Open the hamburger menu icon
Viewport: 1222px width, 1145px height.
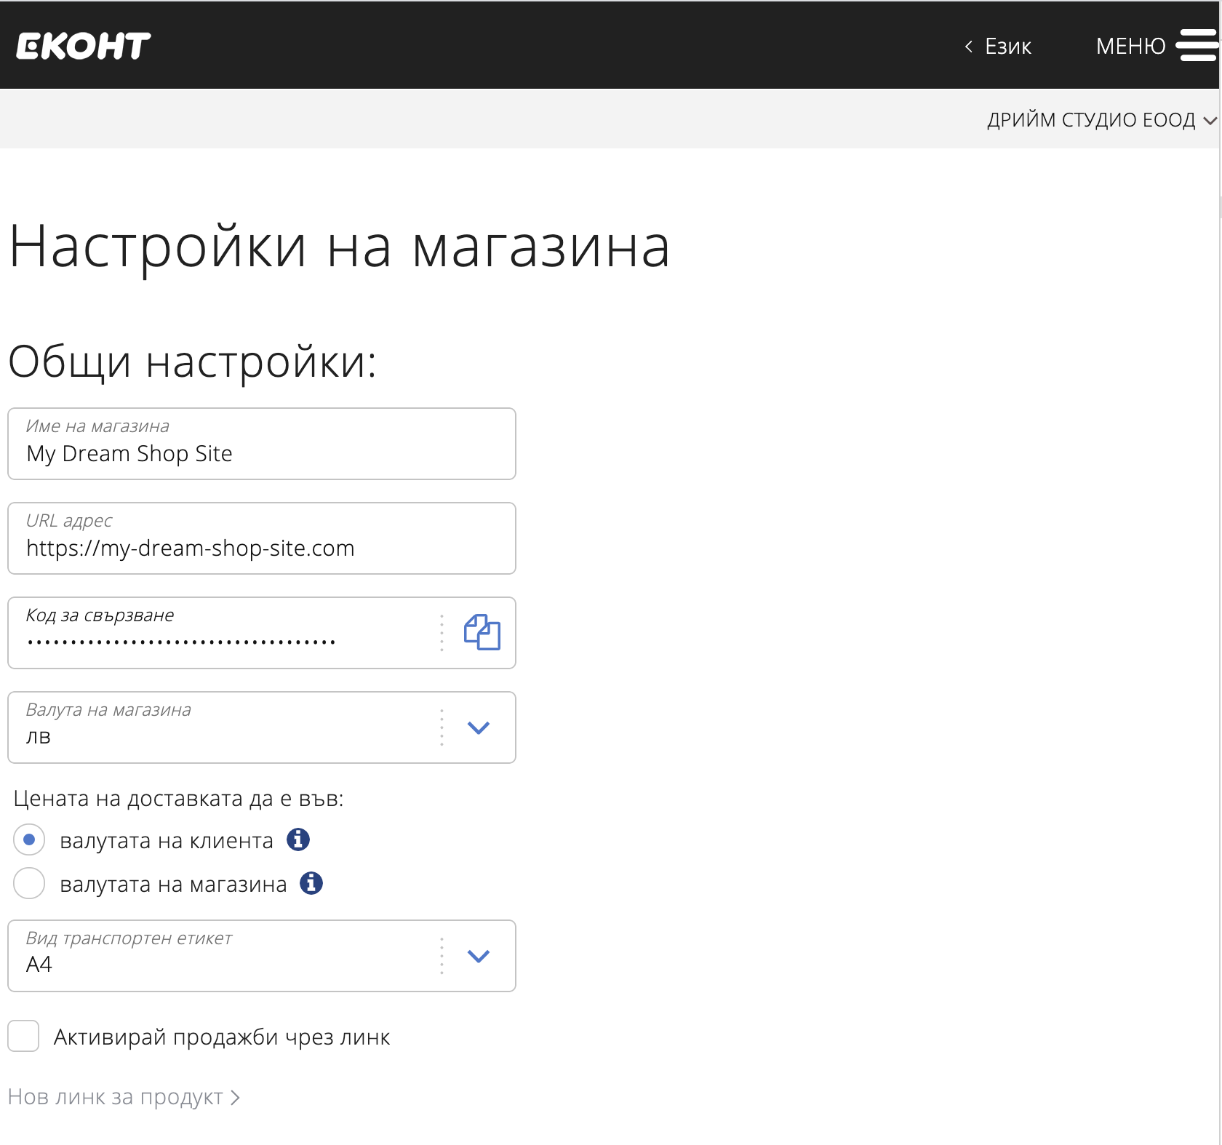(x=1197, y=46)
